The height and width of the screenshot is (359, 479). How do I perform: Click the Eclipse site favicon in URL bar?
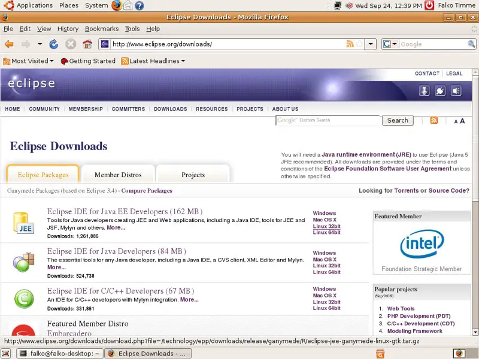click(105, 44)
